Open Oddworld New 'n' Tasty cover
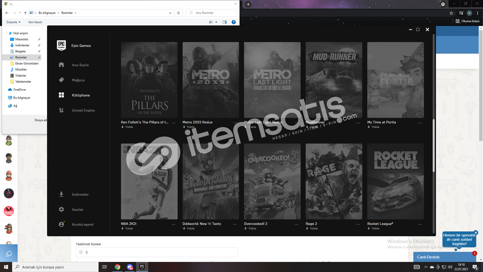 (211, 181)
